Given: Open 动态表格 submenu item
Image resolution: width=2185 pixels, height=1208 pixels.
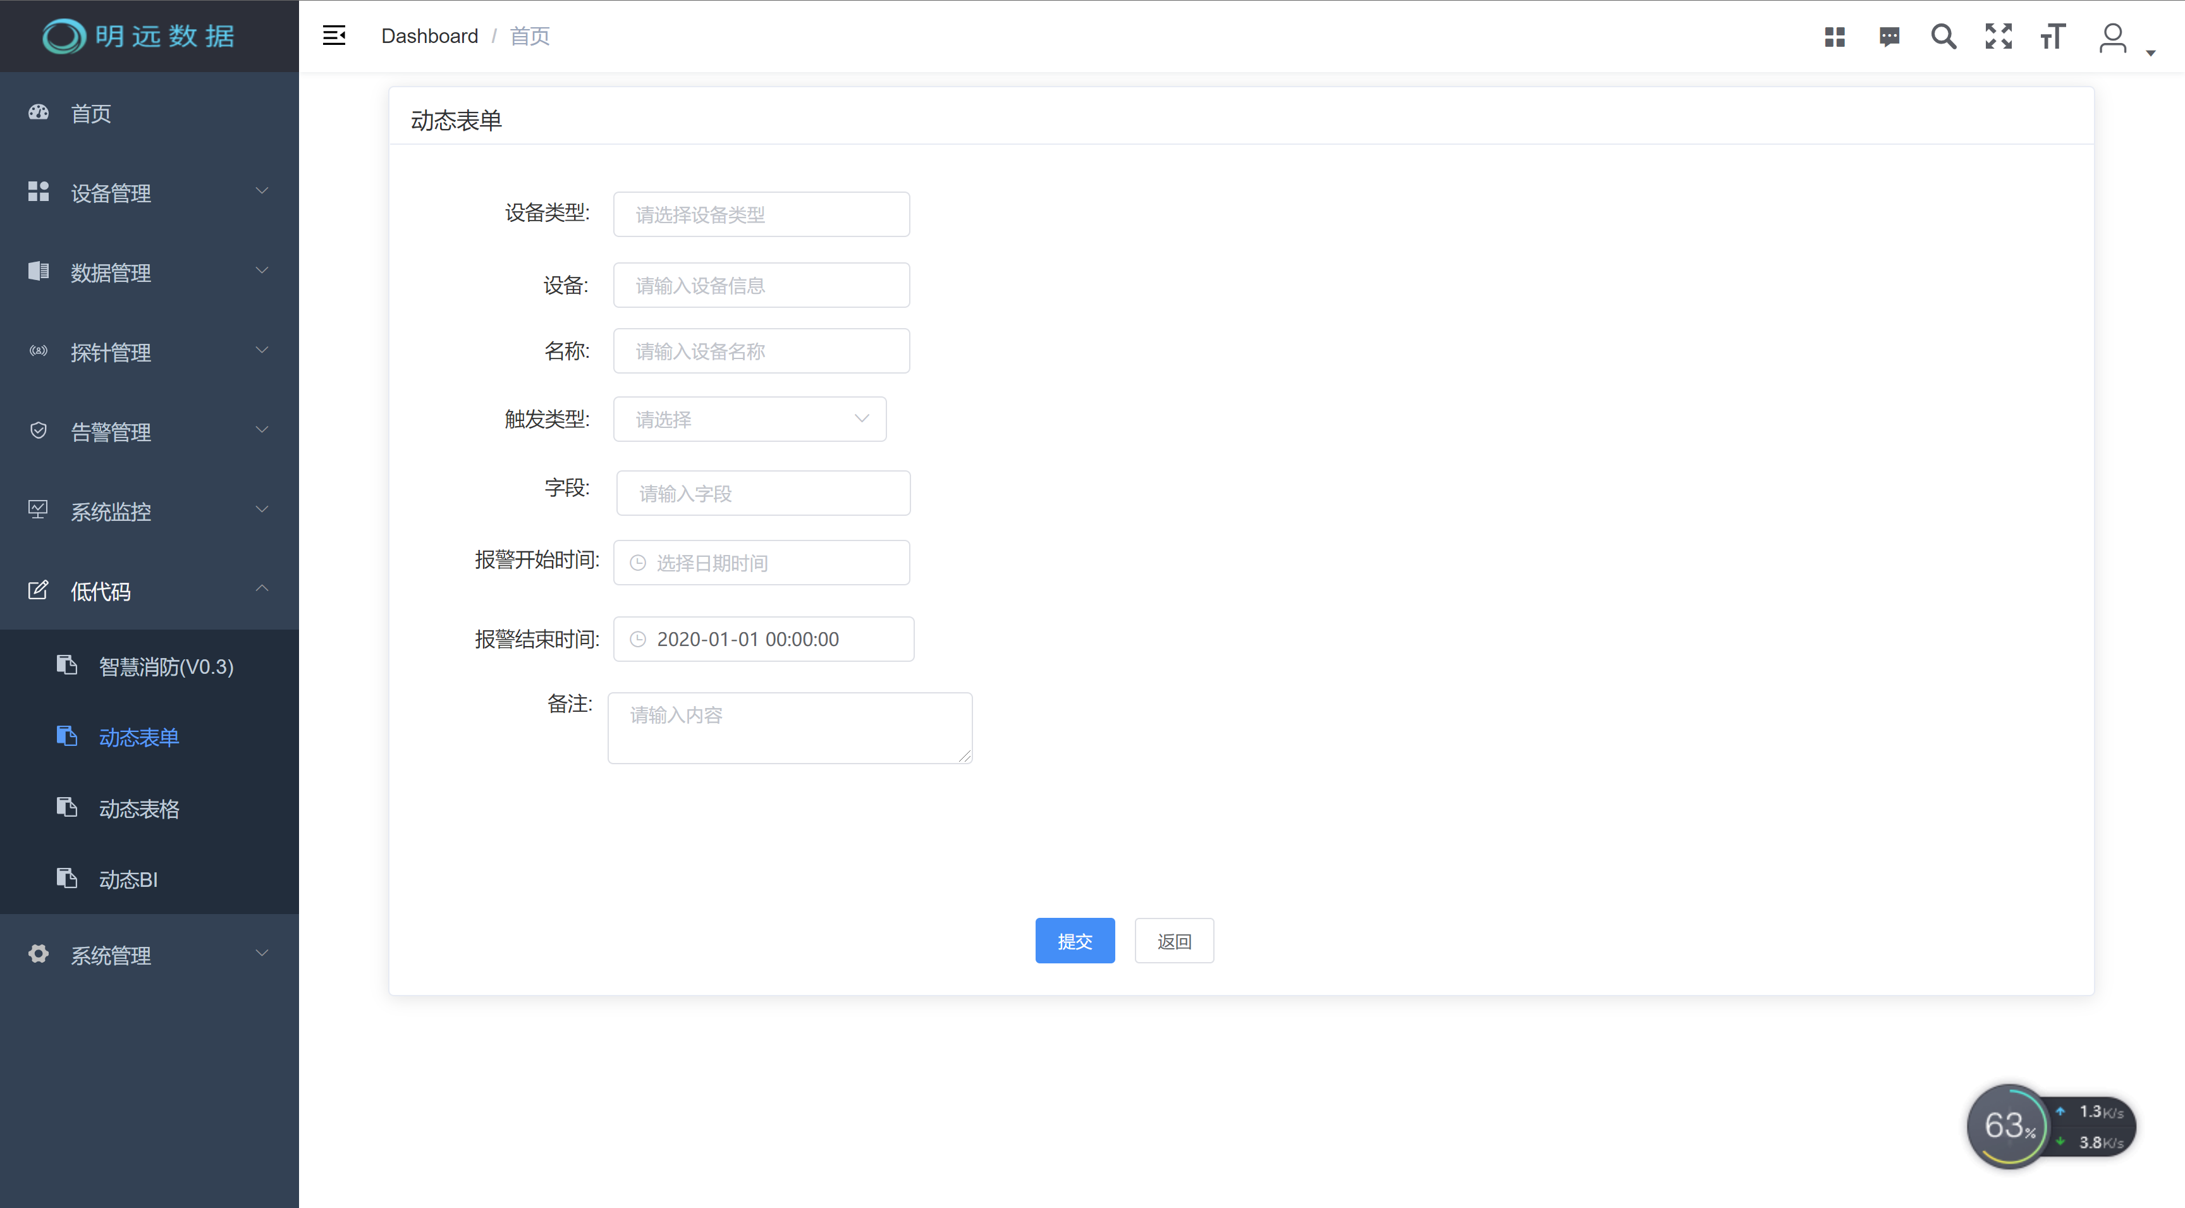Looking at the screenshot, I should (x=149, y=808).
